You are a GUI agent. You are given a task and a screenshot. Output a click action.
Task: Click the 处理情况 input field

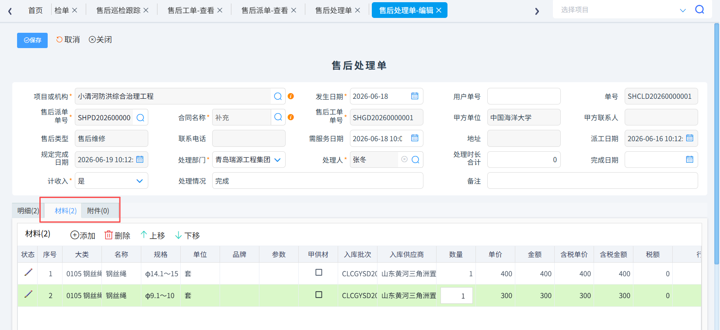(x=318, y=181)
